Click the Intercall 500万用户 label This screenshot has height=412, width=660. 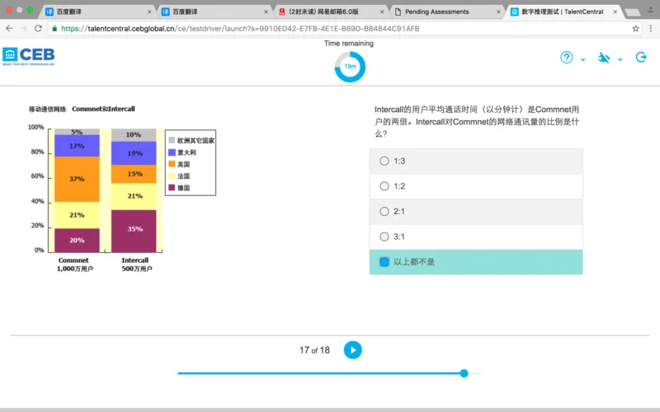tap(136, 265)
